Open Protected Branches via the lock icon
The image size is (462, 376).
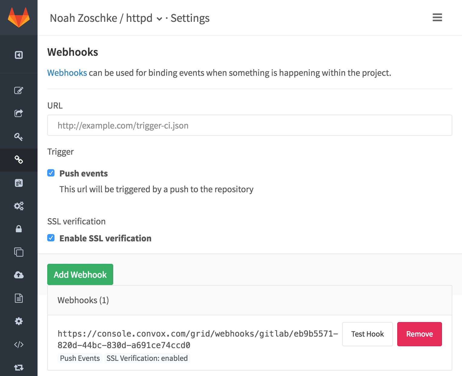click(19, 229)
